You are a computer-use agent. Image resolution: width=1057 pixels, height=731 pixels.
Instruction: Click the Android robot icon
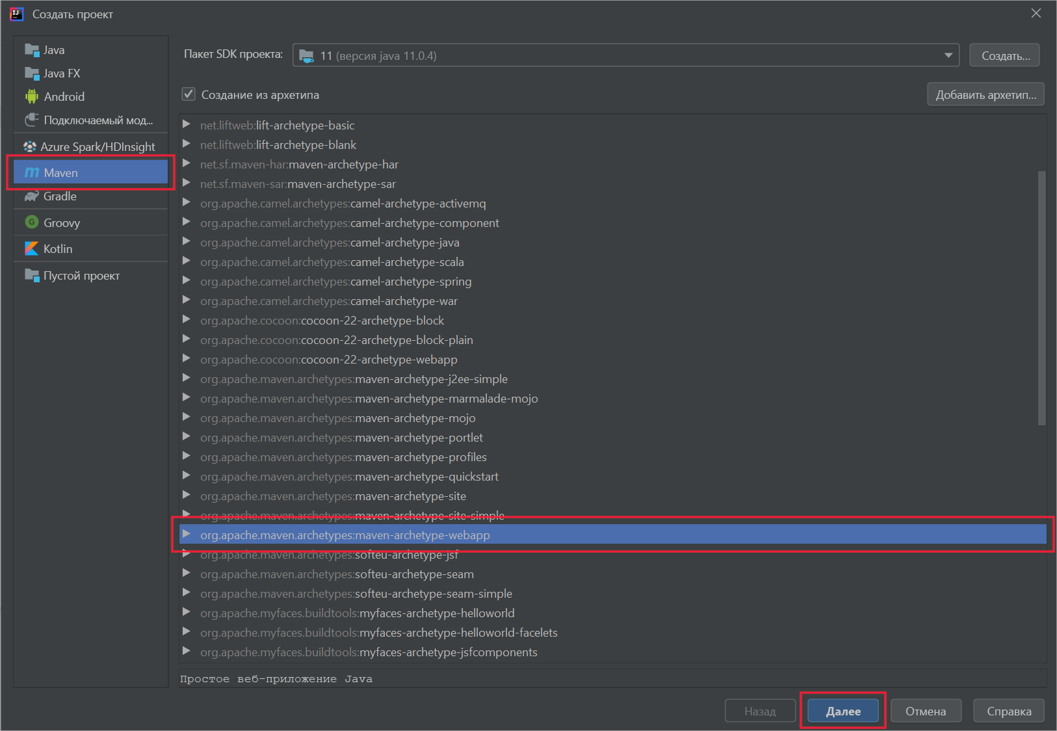(x=32, y=96)
